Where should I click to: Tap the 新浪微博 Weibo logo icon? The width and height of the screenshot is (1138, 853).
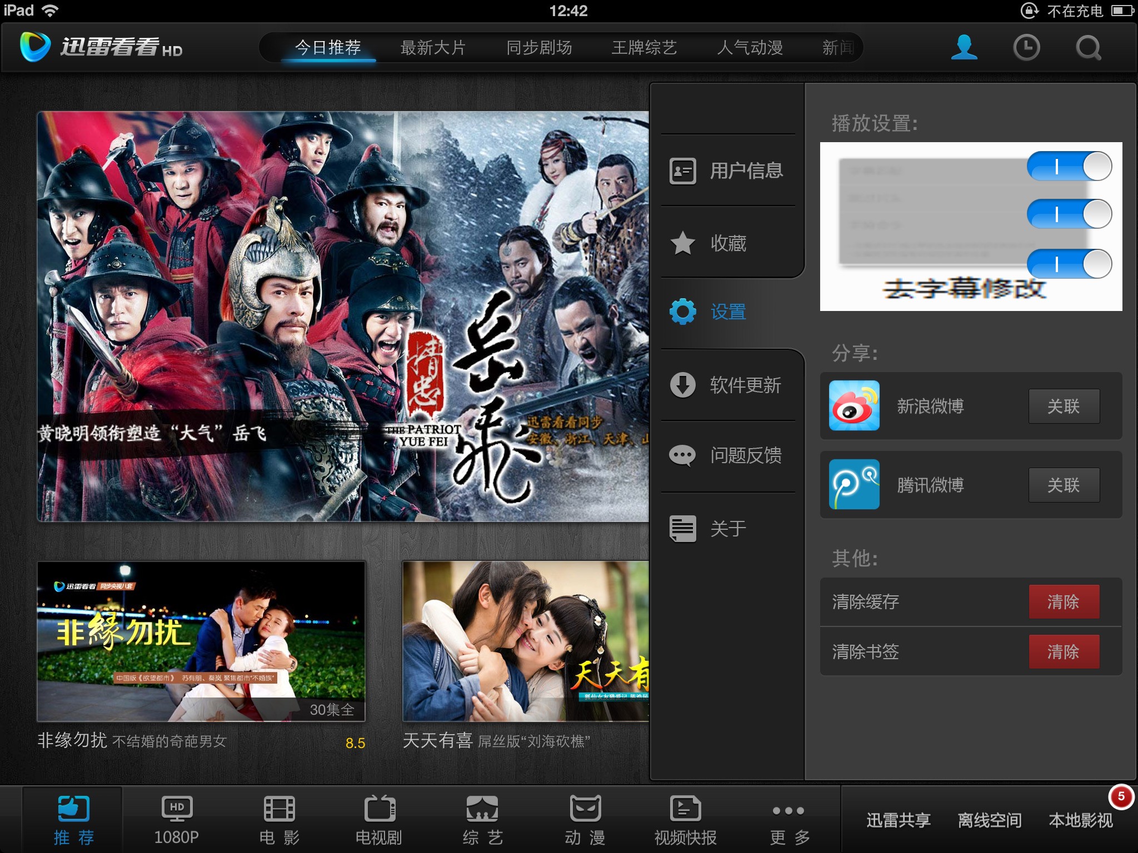point(854,405)
